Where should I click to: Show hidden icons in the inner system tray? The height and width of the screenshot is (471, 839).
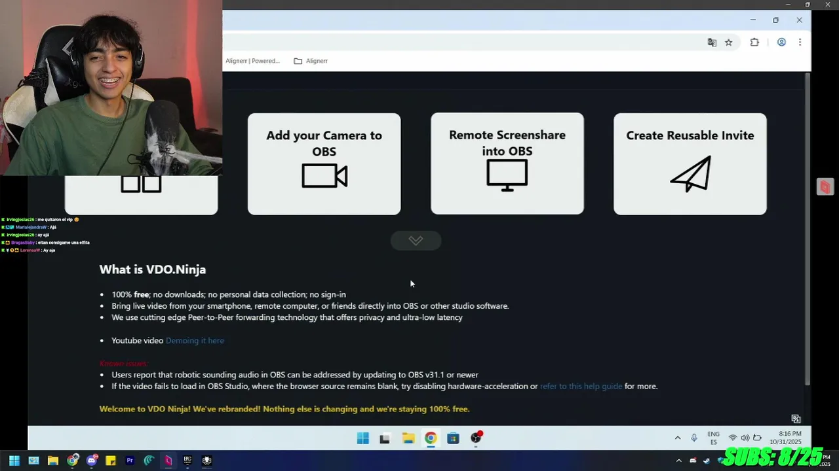point(678,438)
